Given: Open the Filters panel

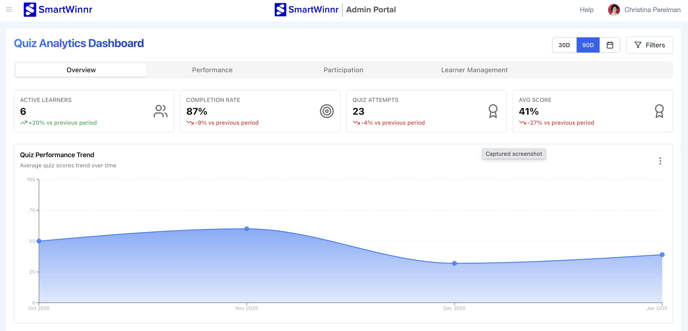Looking at the screenshot, I should [649, 45].
